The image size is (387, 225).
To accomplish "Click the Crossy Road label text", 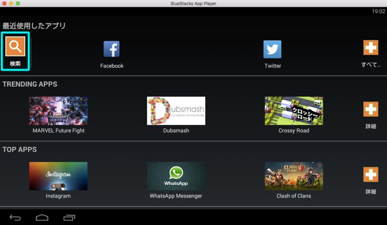I will tap(294, 131).
